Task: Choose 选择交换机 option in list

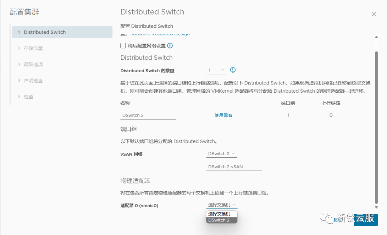Action: pyautogui.click(x=222, y=214)
